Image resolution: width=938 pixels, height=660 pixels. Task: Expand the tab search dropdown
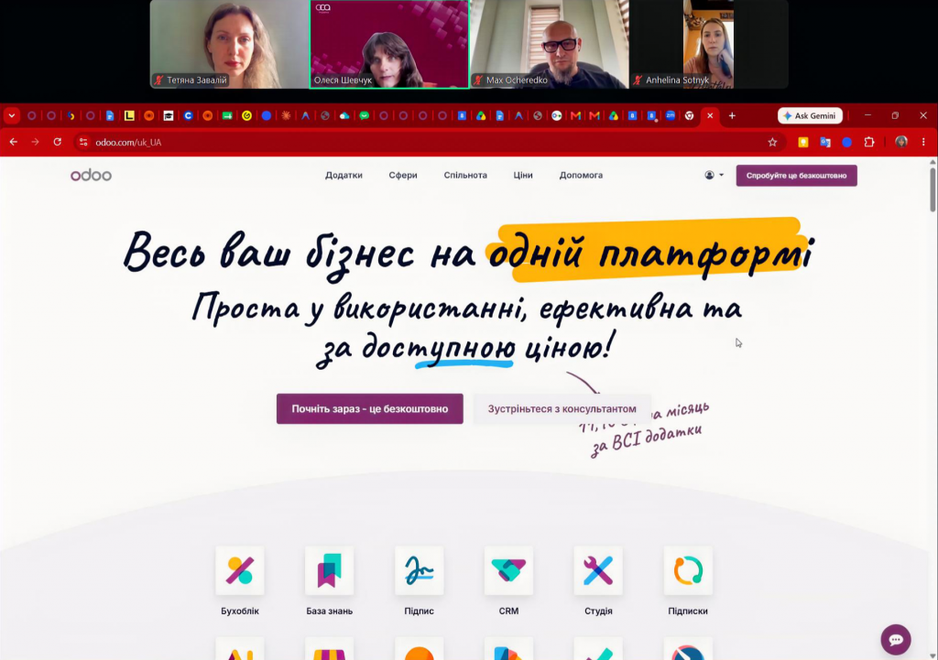[11, 116]
